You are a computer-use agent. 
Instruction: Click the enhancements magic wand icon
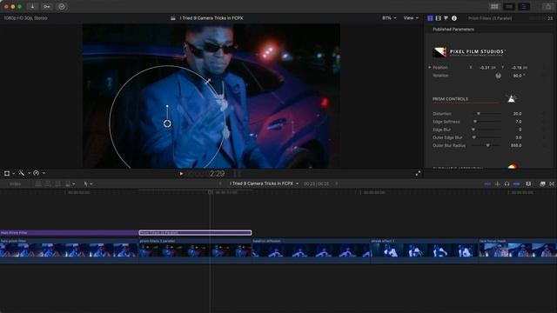[x=22, y=173]
